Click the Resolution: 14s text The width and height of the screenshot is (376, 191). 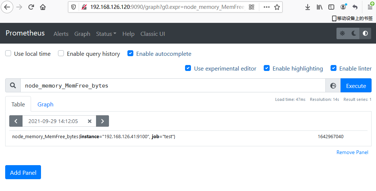tap(324, 99)
